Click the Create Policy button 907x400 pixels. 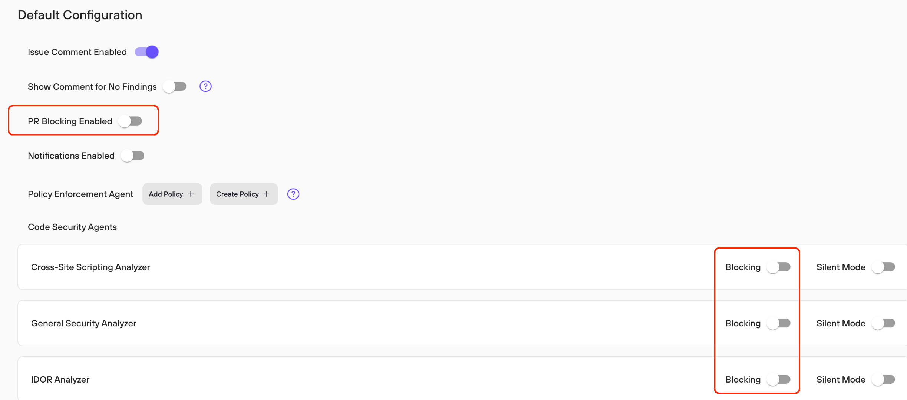[x=244, y=194]
